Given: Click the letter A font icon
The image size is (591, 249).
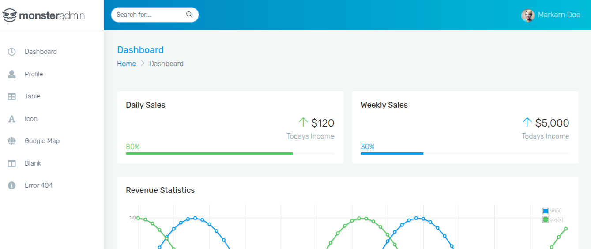Looking at the screenshot, I should coord(12,119).
